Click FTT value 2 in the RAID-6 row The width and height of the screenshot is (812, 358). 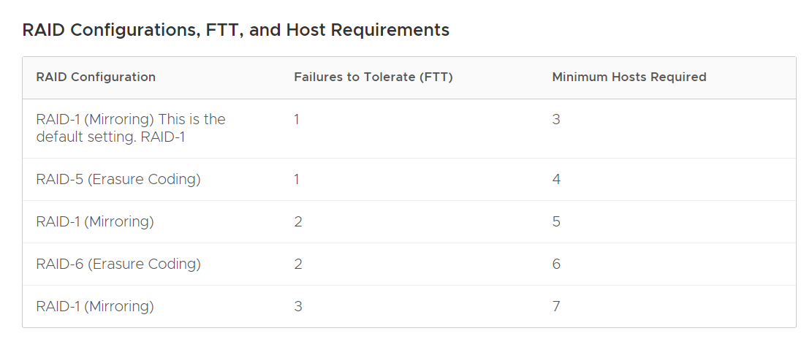coord(297,264)
